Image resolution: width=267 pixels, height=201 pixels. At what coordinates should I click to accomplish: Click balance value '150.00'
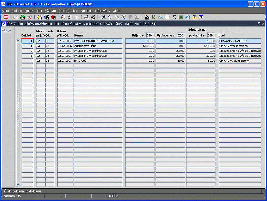[x=201, y=61]
